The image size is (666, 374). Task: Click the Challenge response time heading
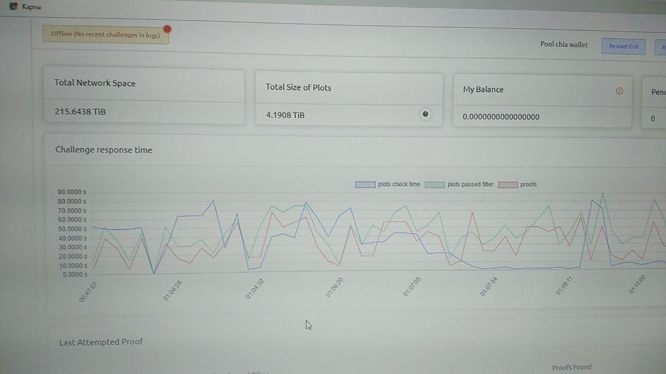(x=104, y=150)
